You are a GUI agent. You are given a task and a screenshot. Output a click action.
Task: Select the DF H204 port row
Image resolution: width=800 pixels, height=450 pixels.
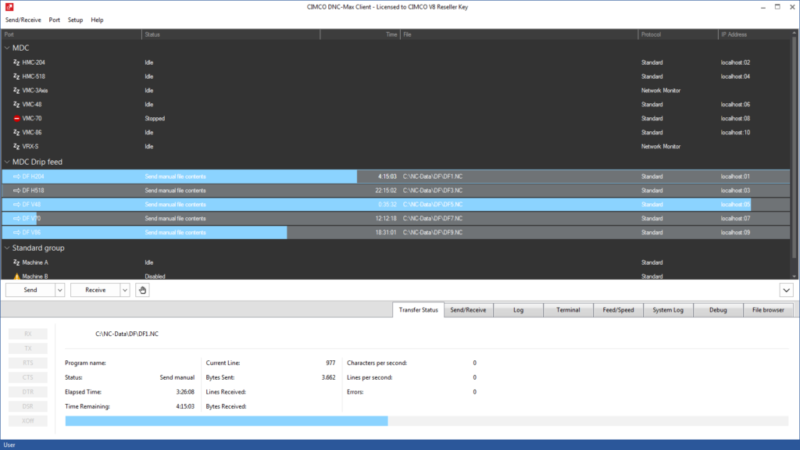[396, 177]
